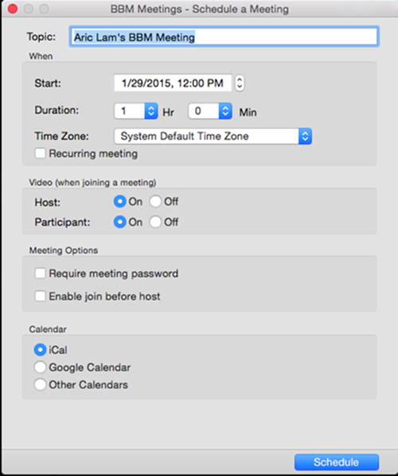Check Require meeting password
This screenshot has height=476, width=398.
[x=40, y=273]
